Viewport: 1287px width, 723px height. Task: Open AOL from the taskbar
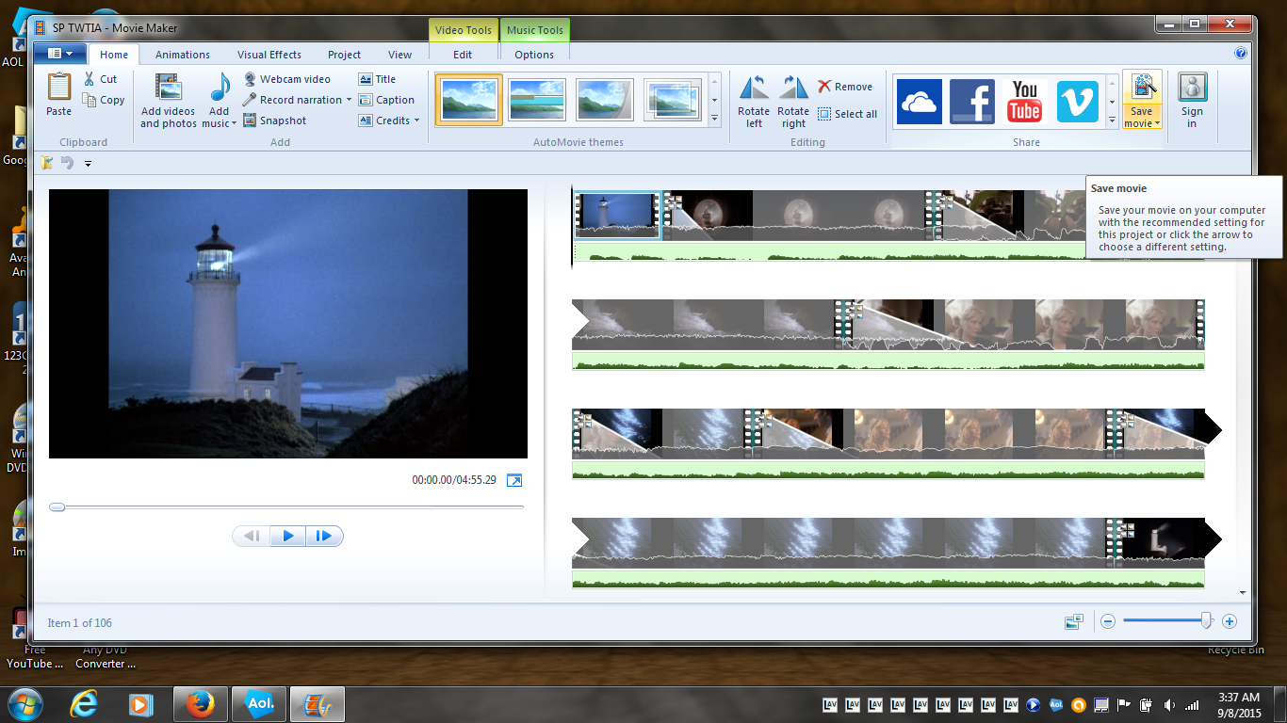coord(259,703)
